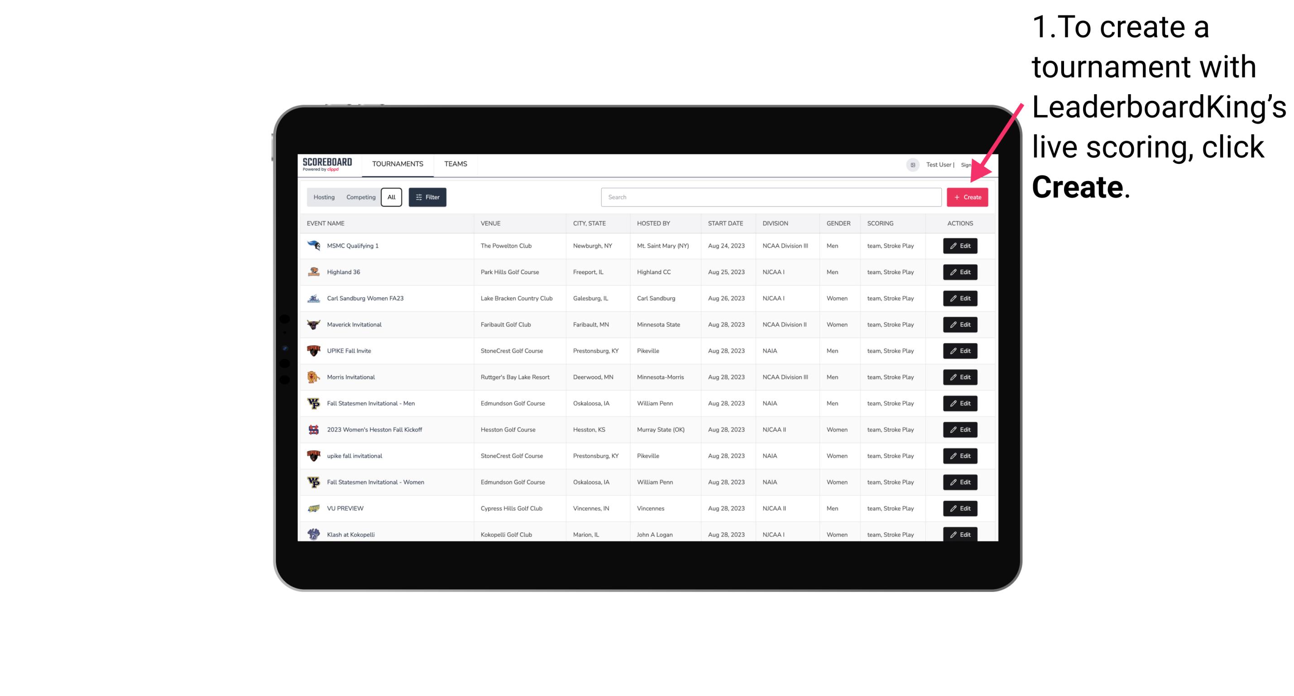Toggle visibility of Hosting filter
The height and width of the screenshot is (696, 1294).
click(x=324, y=197)
